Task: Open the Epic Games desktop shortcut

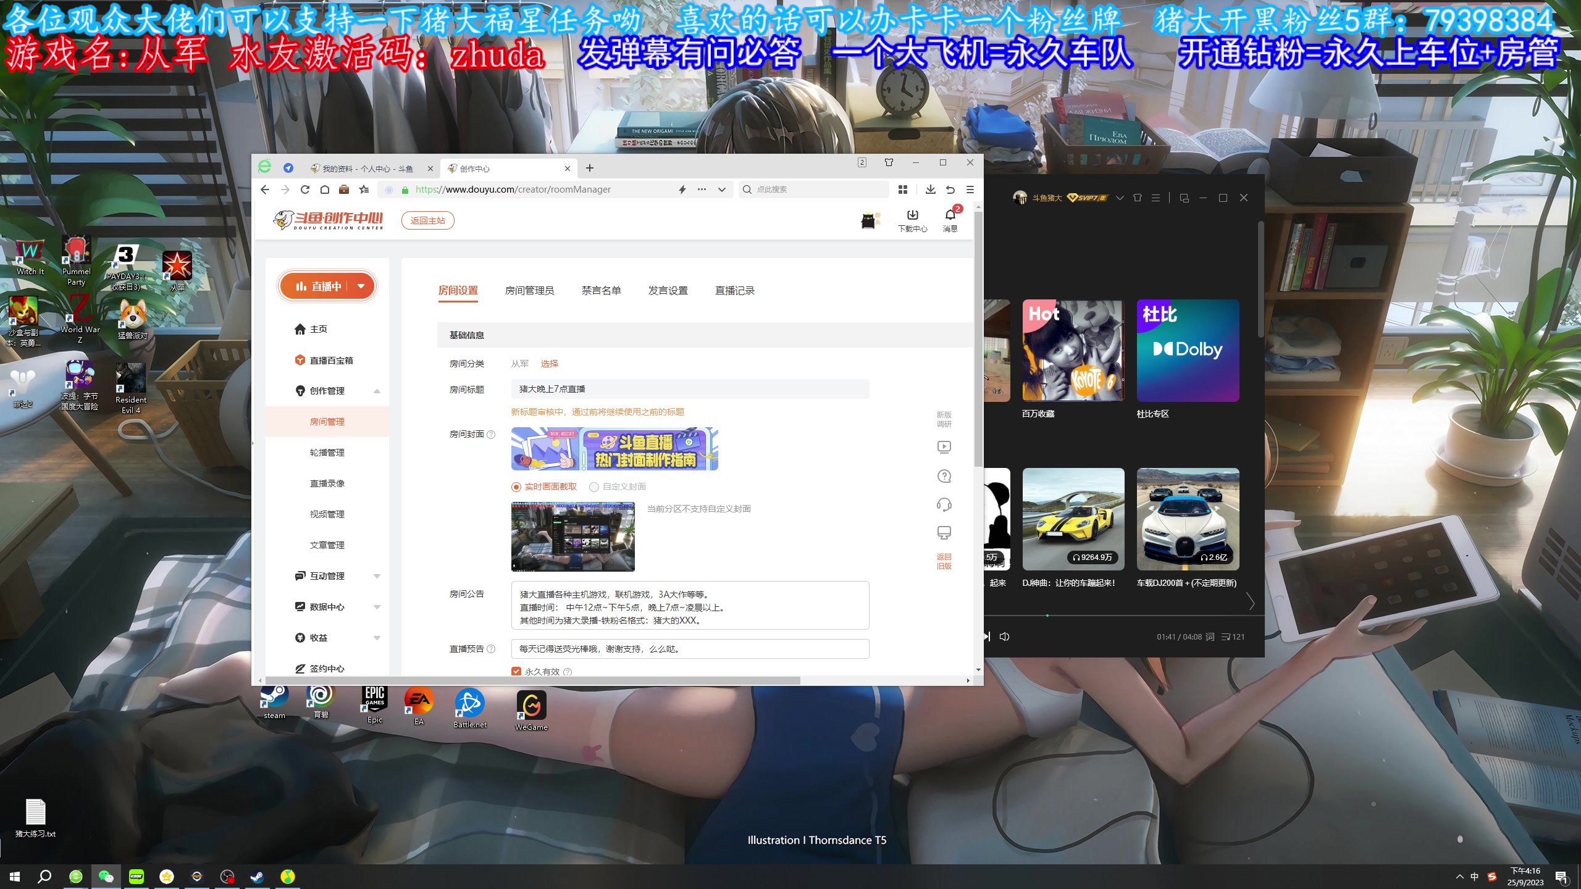Action: 374,704
